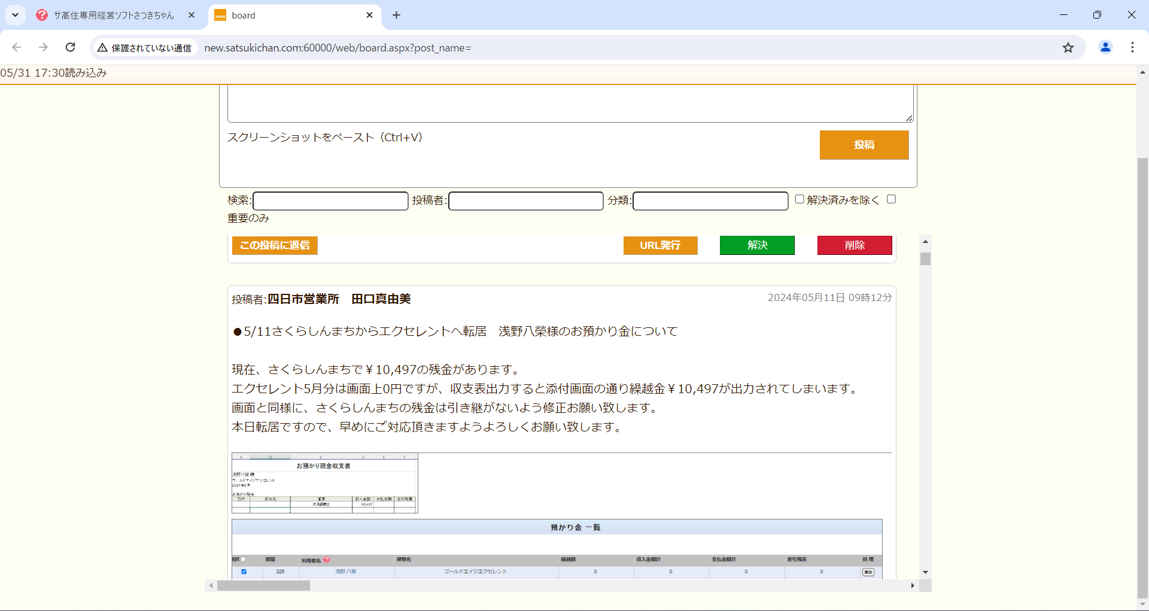Screen dimensions: 1149x611
Task: Click the red 削除 button
Action: [x=855, y=245]
